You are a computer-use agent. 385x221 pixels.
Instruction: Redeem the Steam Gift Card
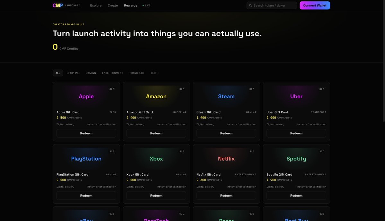click(x=226, y=133)
